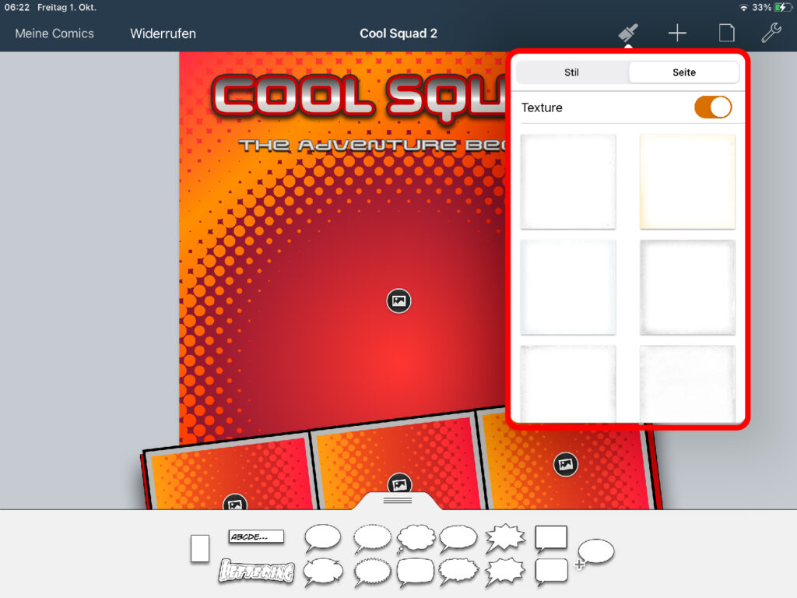Select the bubble with plus sign

pyautogui.click(x=595, y=552)
